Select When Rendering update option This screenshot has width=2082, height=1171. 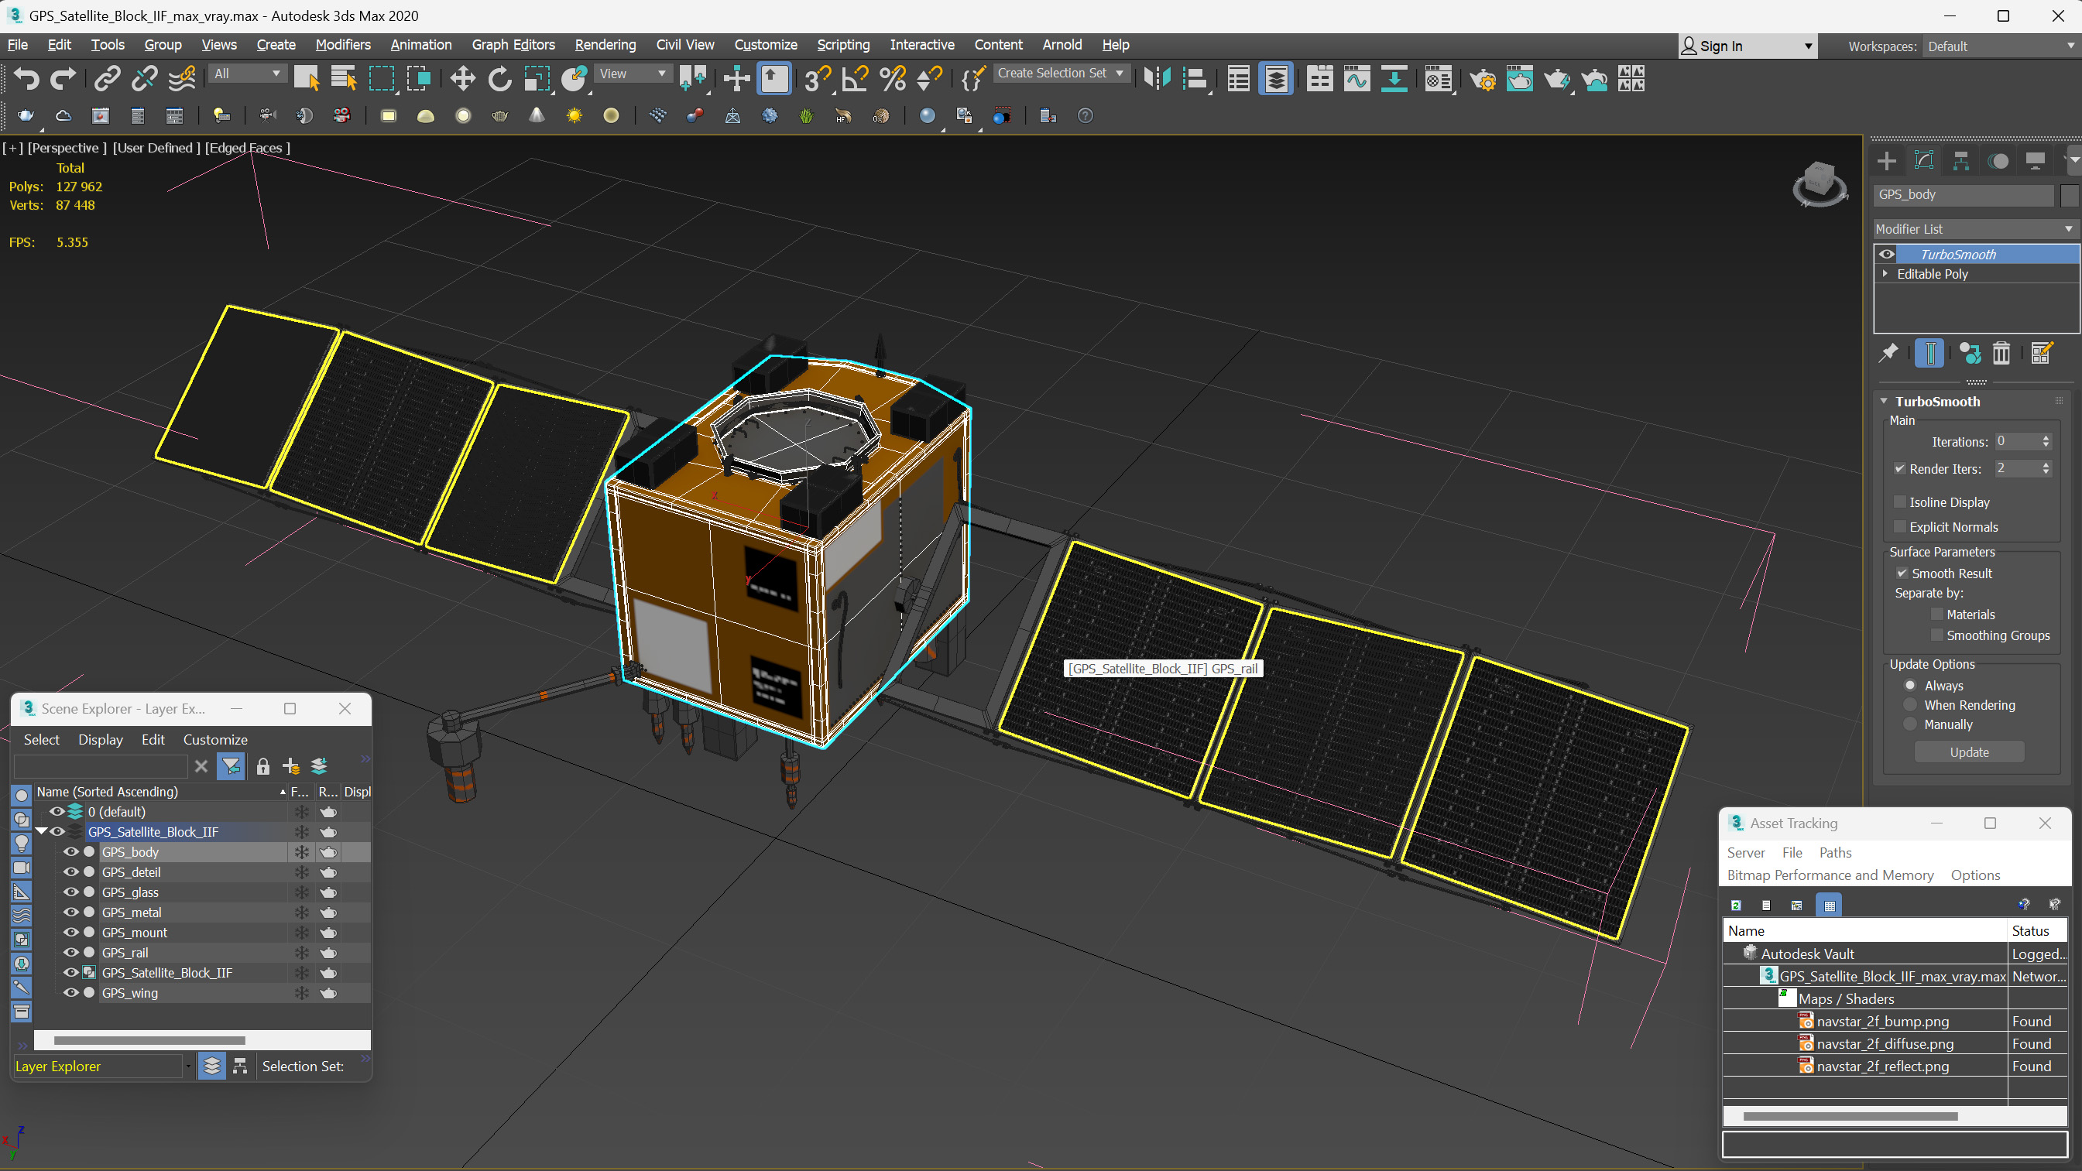(x=1910, y=705)
